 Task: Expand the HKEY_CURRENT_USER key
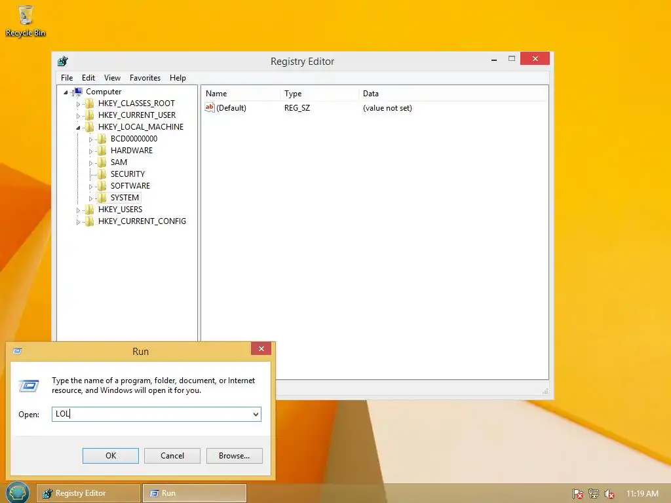[78, 116]
